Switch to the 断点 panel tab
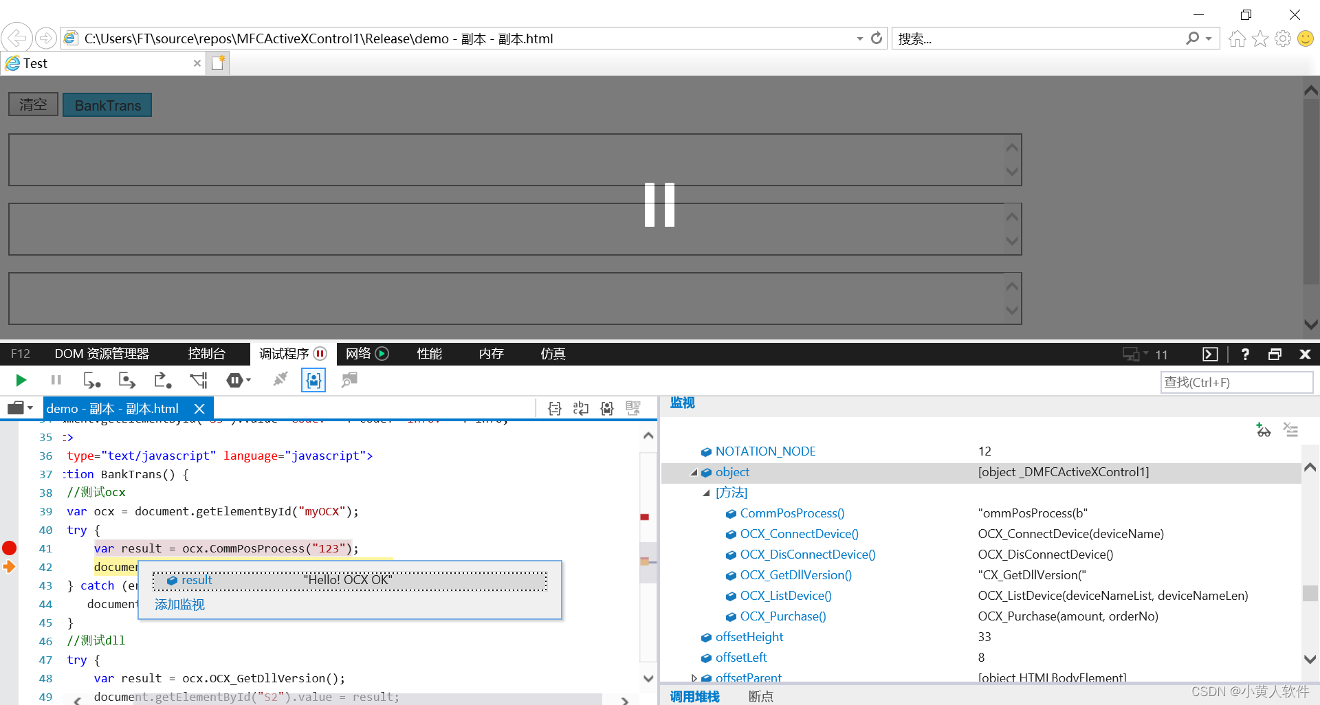Image resolution: width=1320 pixels, height=705 pixels. 760,696
